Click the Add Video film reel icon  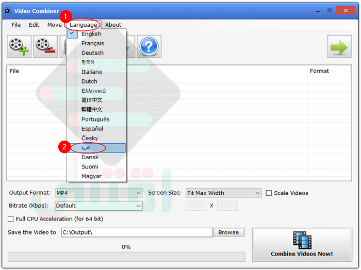[19, 46]
